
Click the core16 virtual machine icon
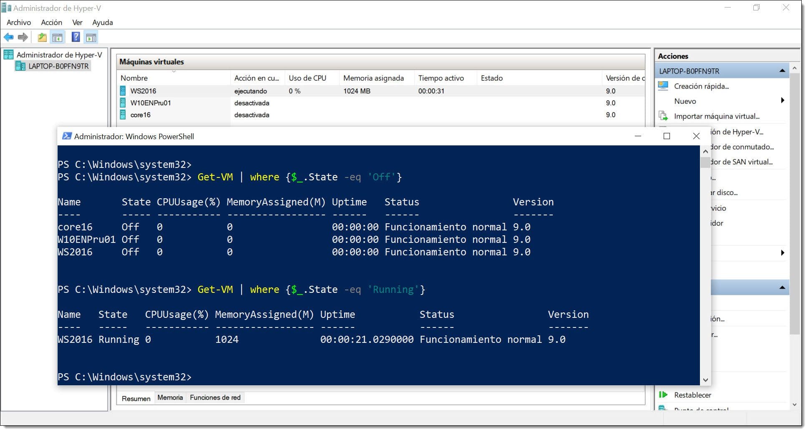pos(123,115)
